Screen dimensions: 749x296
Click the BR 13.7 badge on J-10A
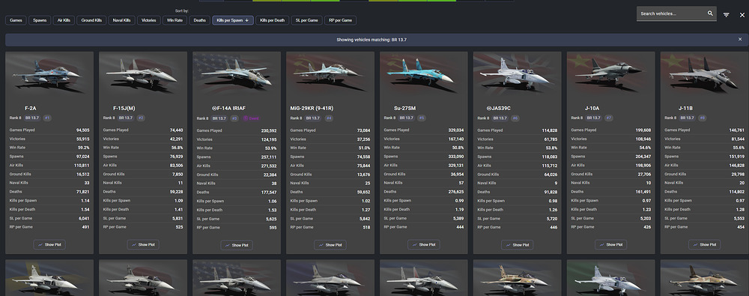point(594,118)
